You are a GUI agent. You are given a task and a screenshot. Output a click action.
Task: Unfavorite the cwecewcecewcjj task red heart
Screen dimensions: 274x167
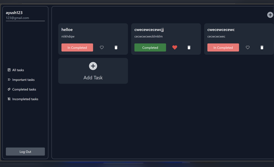point(175,47)
